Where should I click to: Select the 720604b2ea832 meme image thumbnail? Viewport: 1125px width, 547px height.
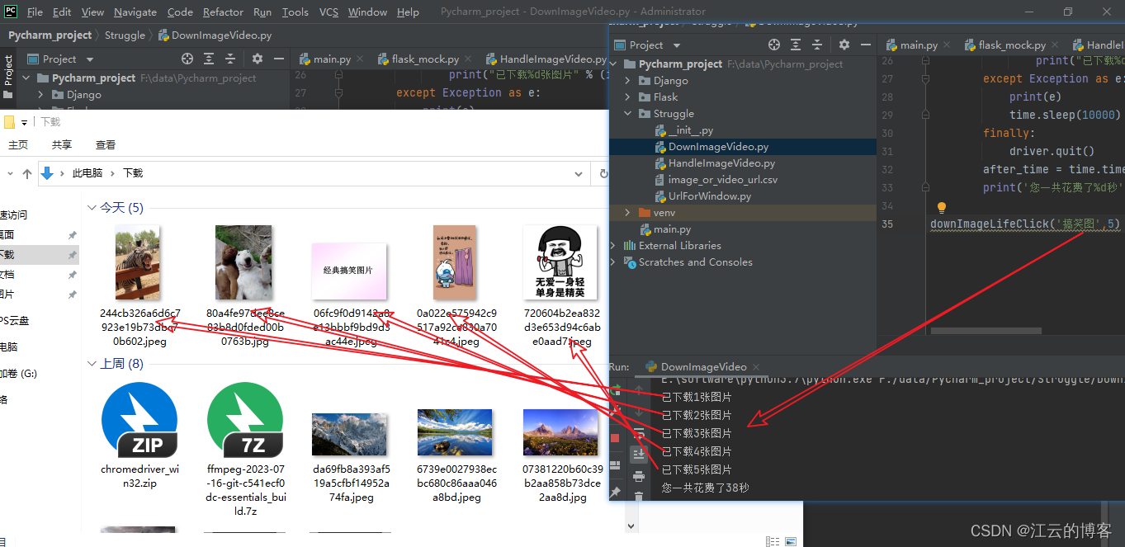click(561, 263)
